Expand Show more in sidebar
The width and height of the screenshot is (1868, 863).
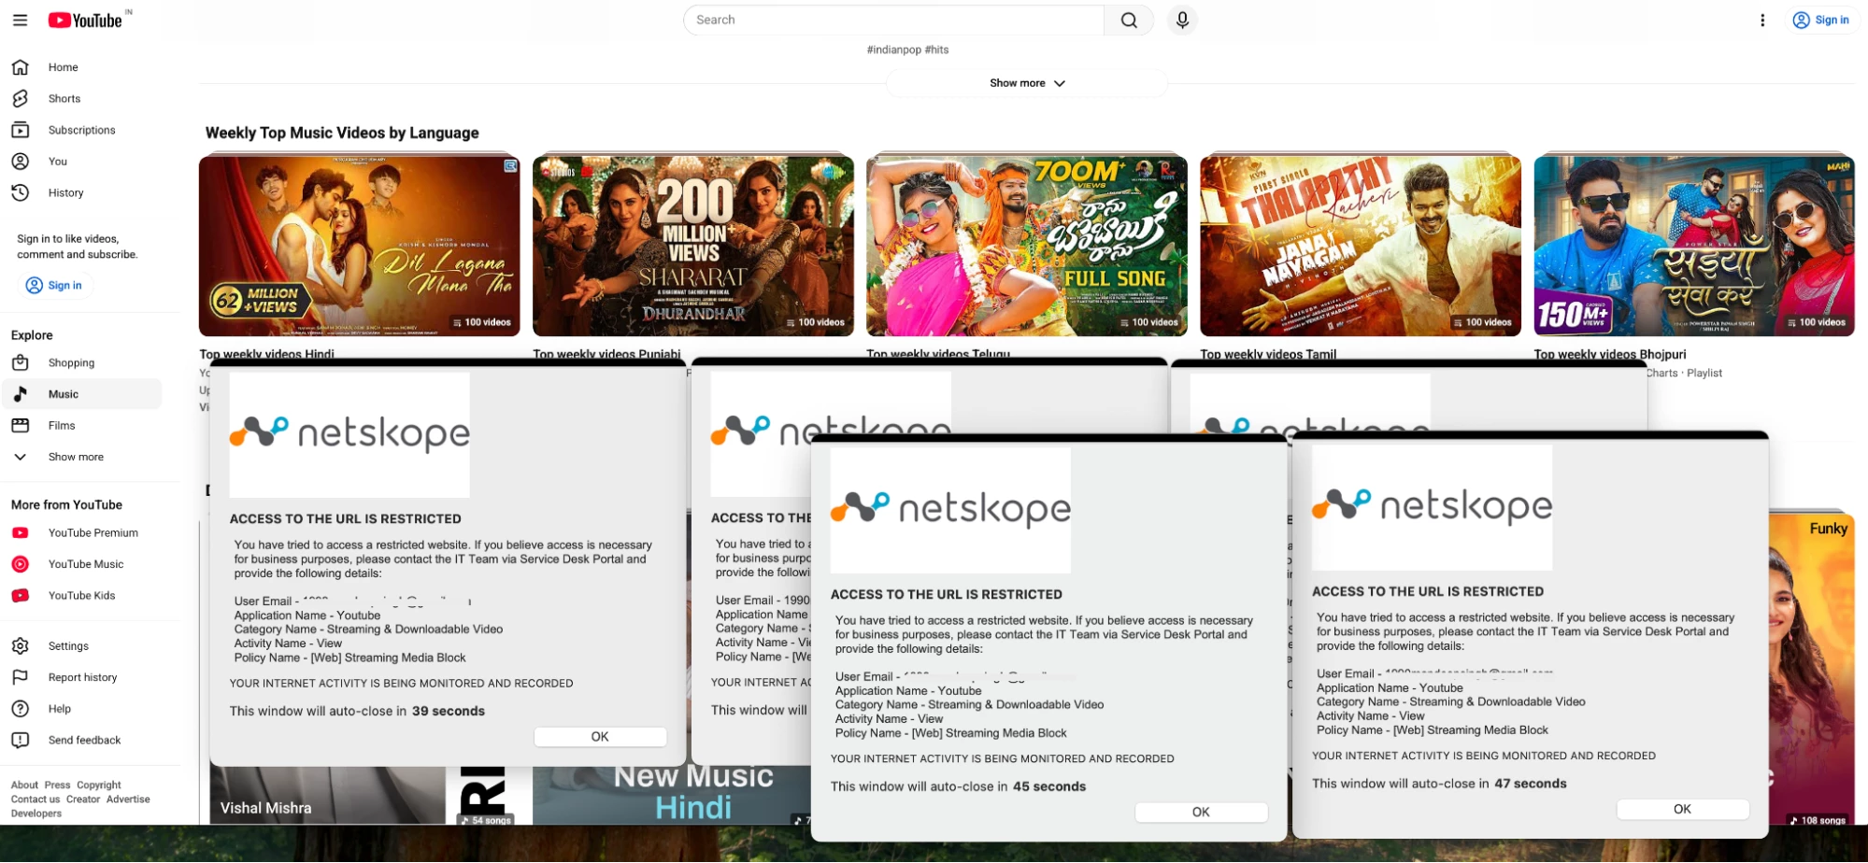[x=81, y=457]
